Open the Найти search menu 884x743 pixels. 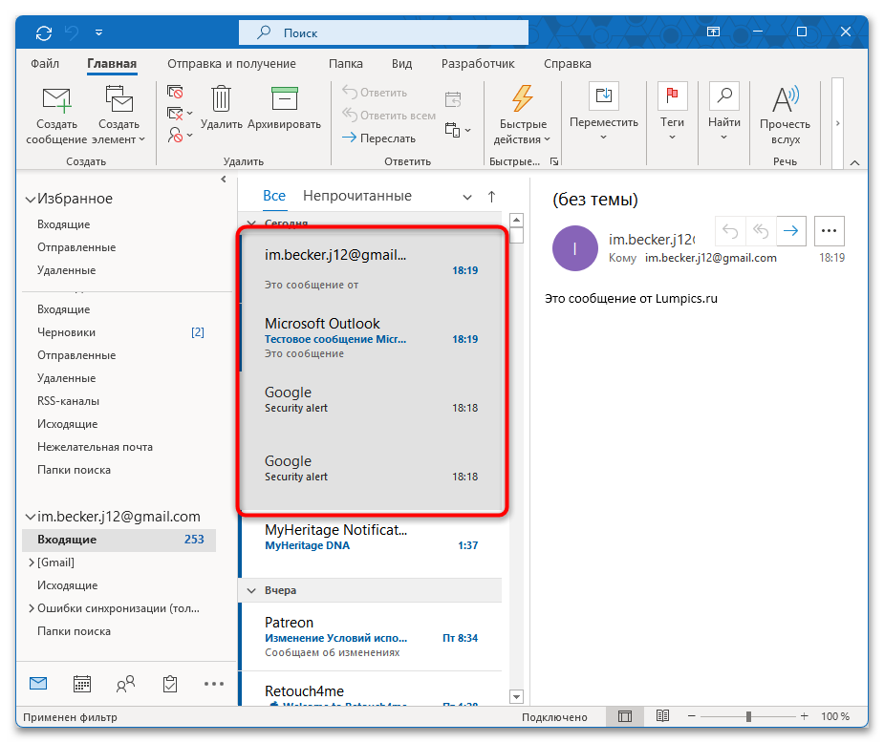coord(723,111)
